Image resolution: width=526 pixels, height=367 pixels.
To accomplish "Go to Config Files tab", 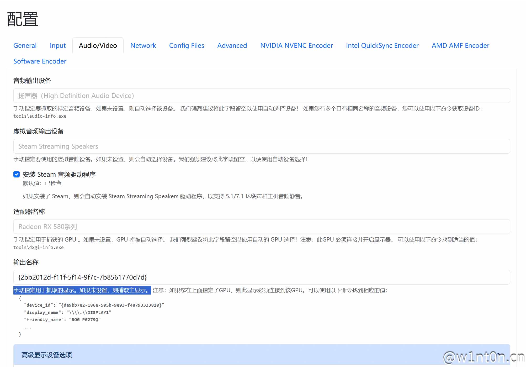I will point(187,45).
